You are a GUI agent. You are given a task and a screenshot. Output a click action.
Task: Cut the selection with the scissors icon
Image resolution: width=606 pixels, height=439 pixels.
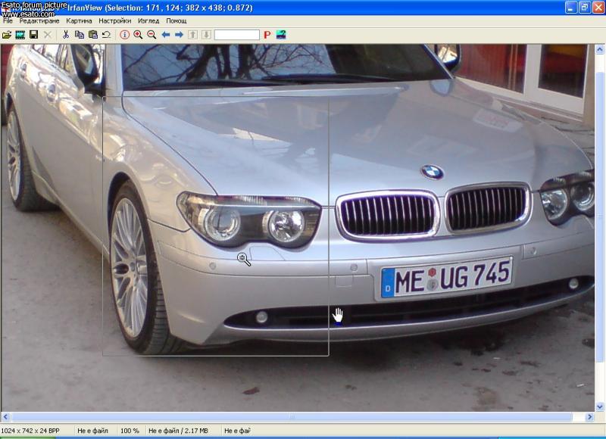[66, 35]
